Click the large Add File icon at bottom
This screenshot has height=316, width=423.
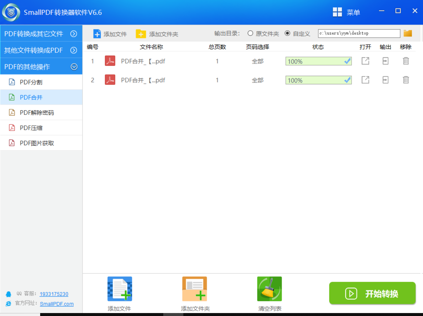pos(119,289)
